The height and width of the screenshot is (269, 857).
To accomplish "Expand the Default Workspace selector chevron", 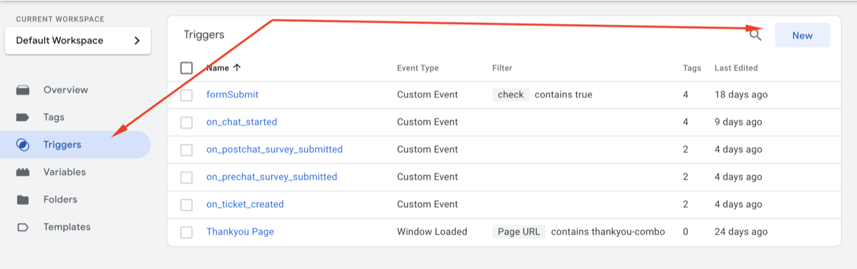I will [x=137, y=41].
